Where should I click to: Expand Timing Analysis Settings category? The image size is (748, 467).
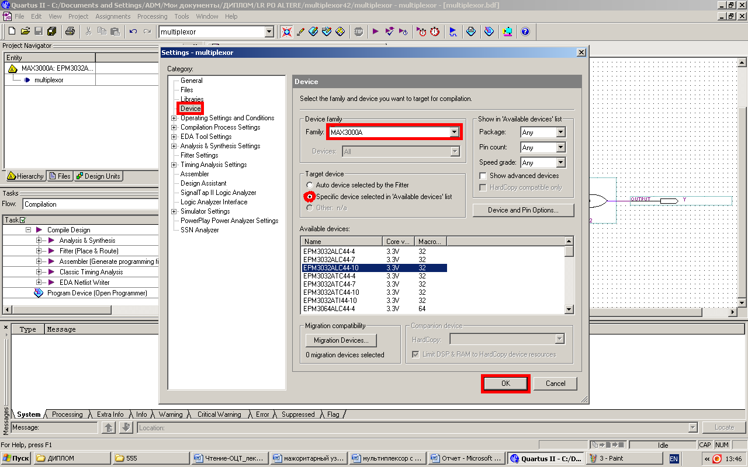174,165
